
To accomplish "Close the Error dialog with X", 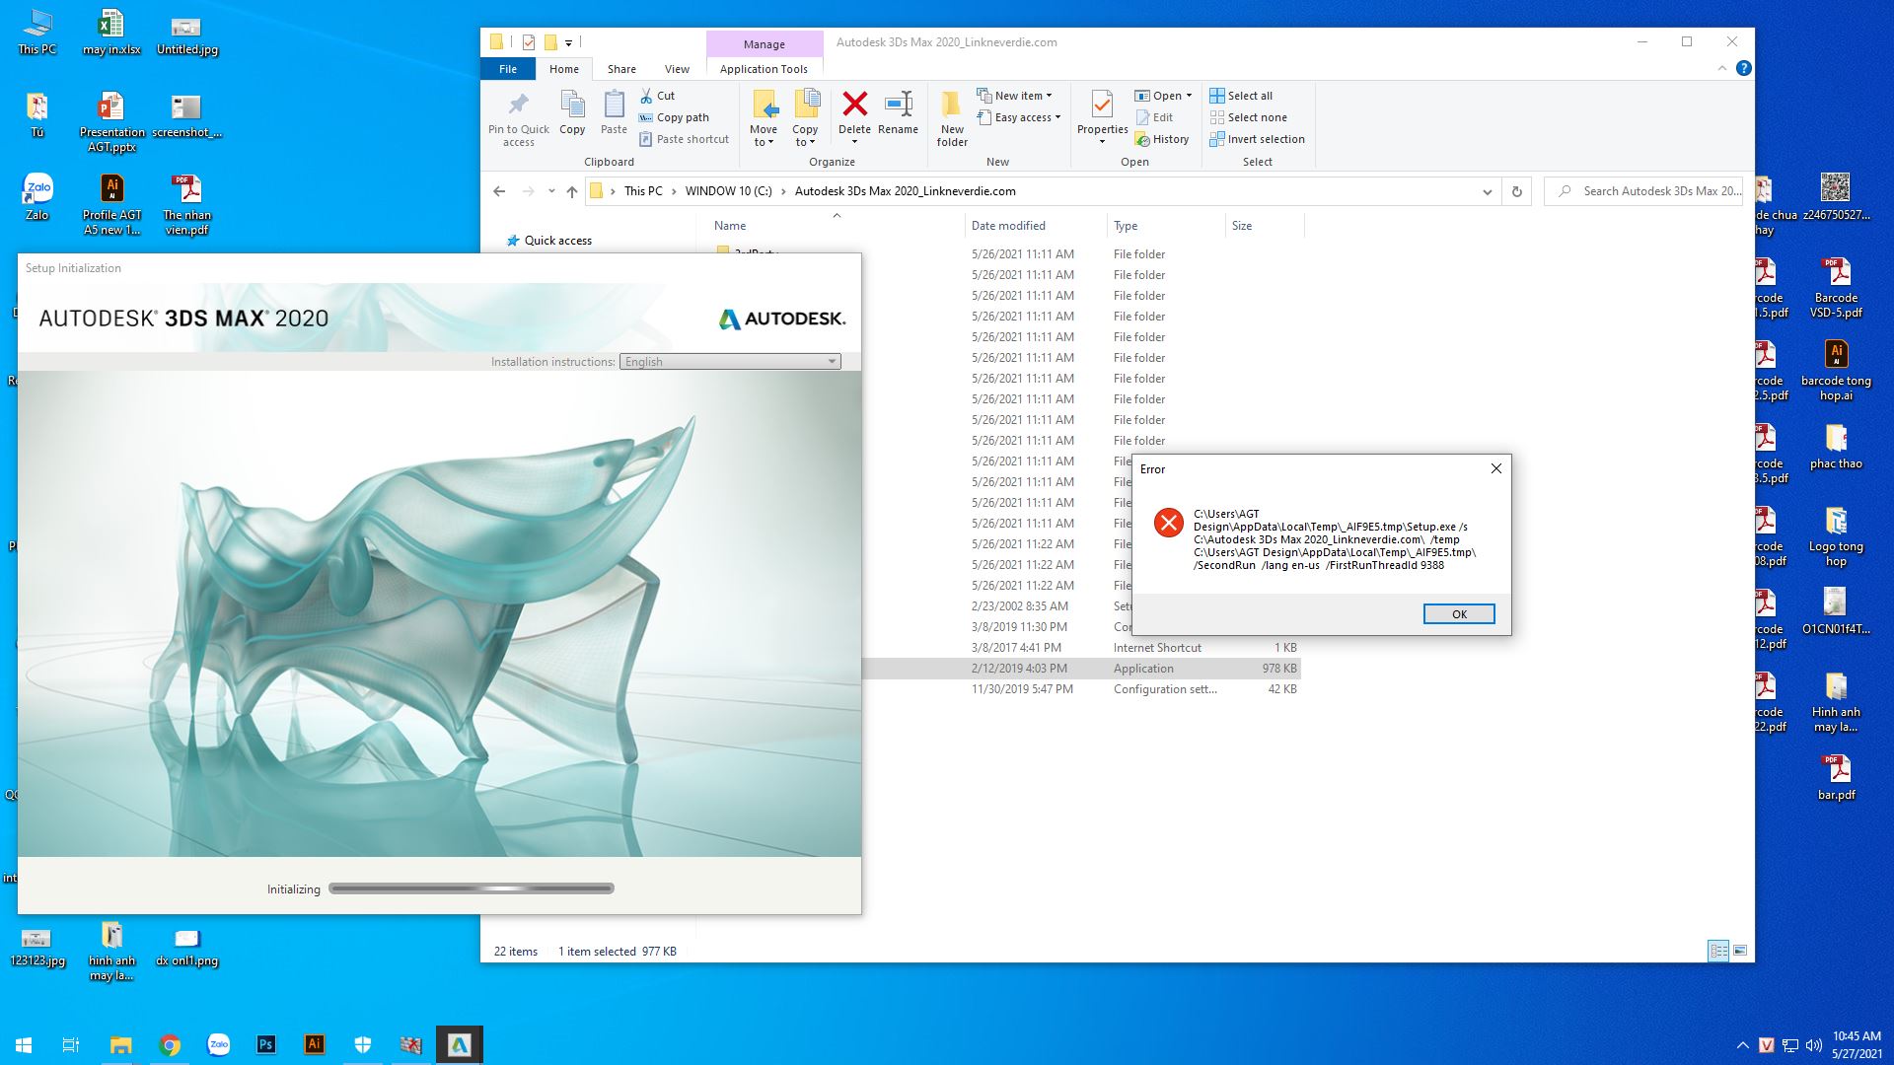I will (x=1495, y=468).
